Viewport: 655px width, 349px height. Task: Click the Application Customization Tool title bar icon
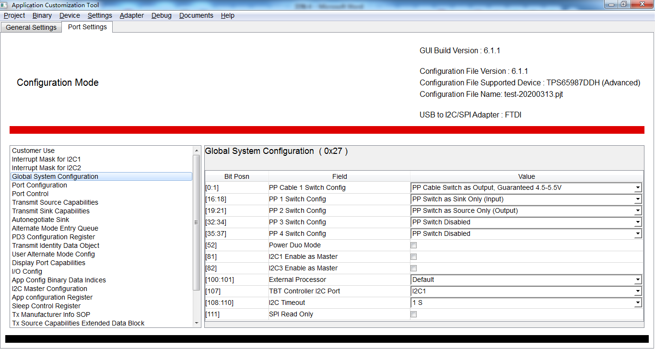pos(5,5)
